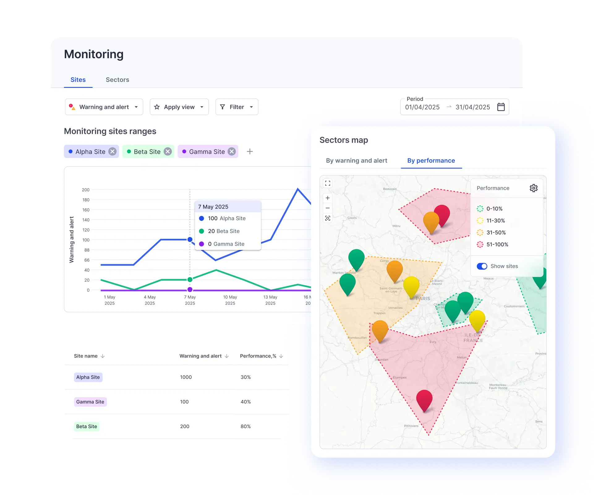Click the star icon on Apply view

(157, 107)
